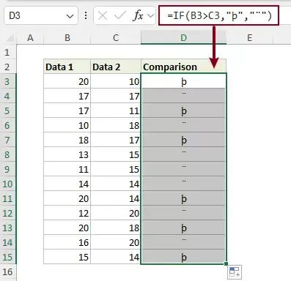Select row 12 header

pyautogui.click(x=8, y=213)
